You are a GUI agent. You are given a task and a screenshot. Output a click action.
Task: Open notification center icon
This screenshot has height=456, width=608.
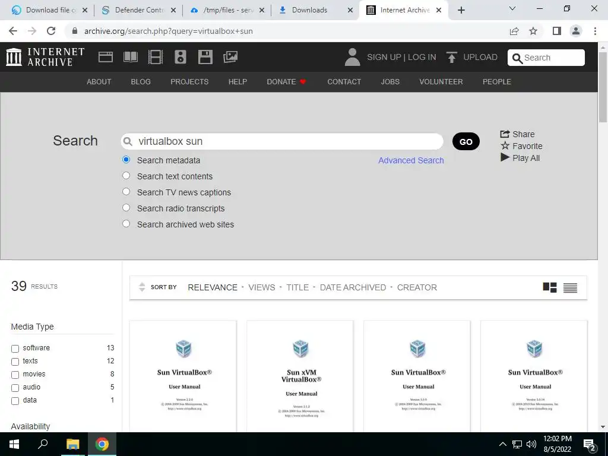pos(589,445)
